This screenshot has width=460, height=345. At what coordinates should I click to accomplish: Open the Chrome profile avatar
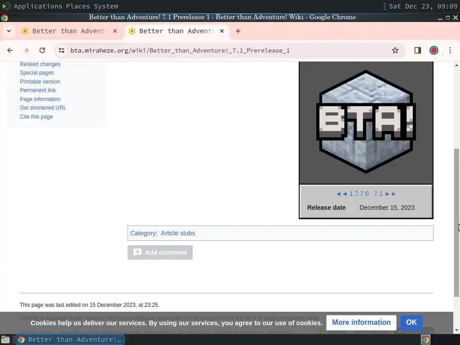[x=434, y=50]
